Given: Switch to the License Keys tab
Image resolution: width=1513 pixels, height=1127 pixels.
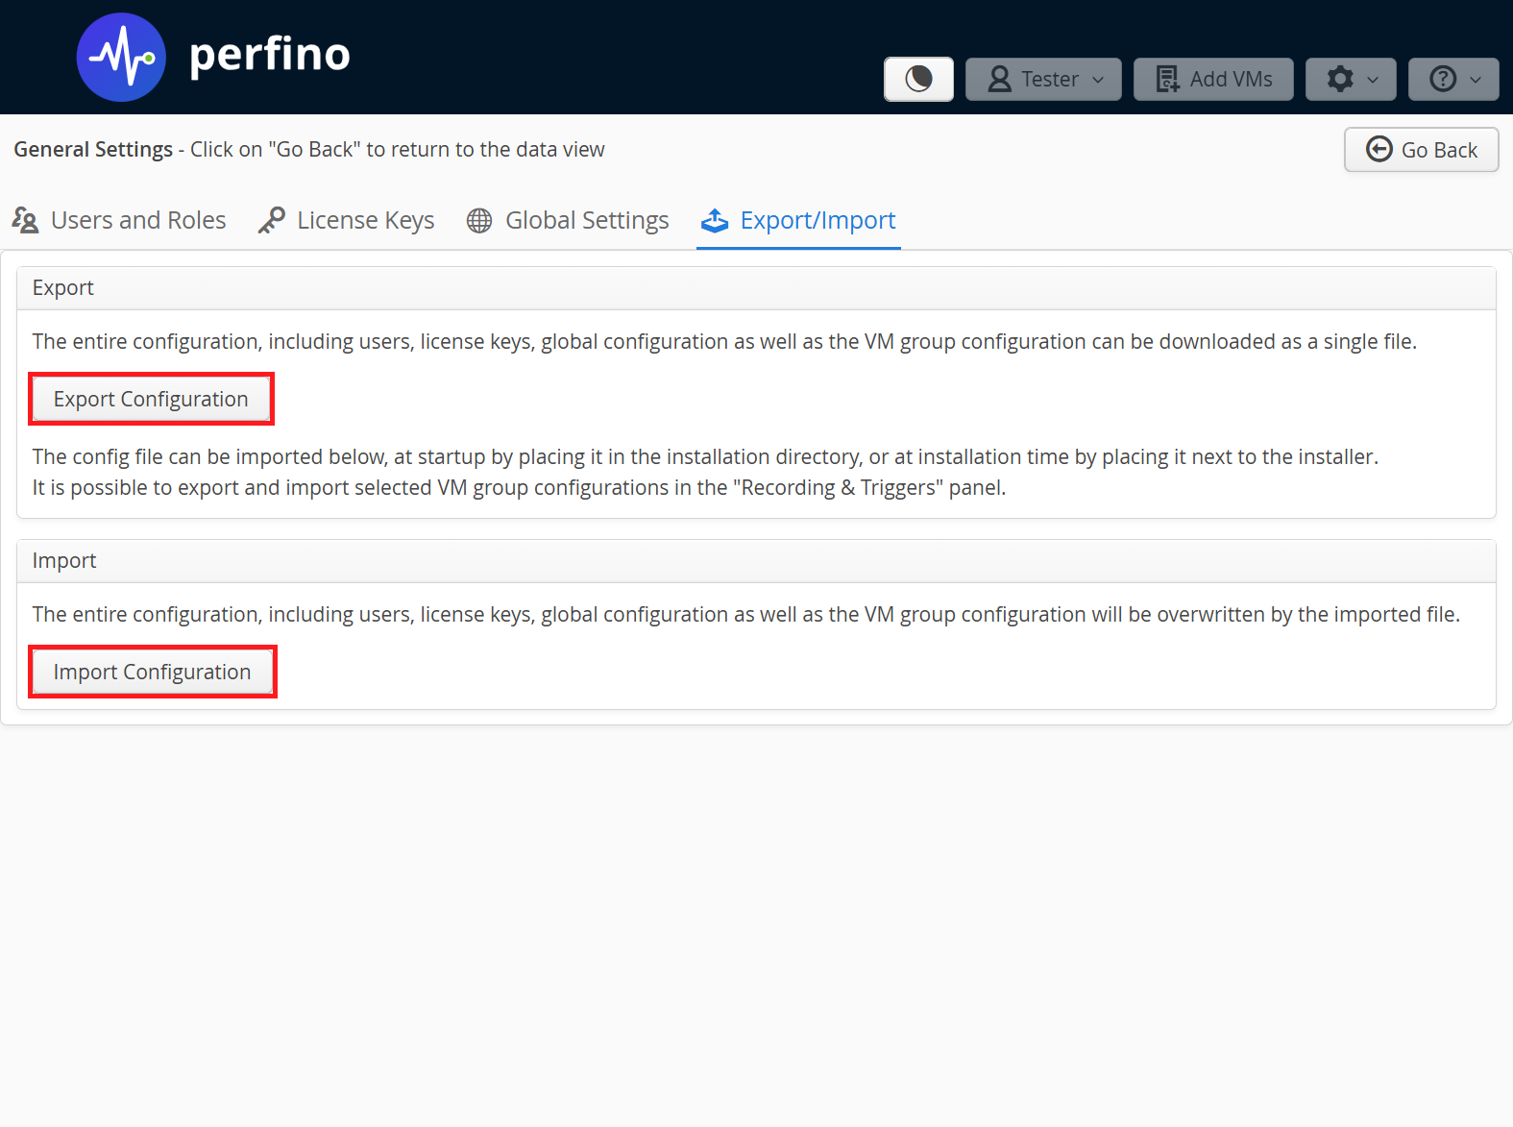Looking at the screenshot, I should click(347, 220).
